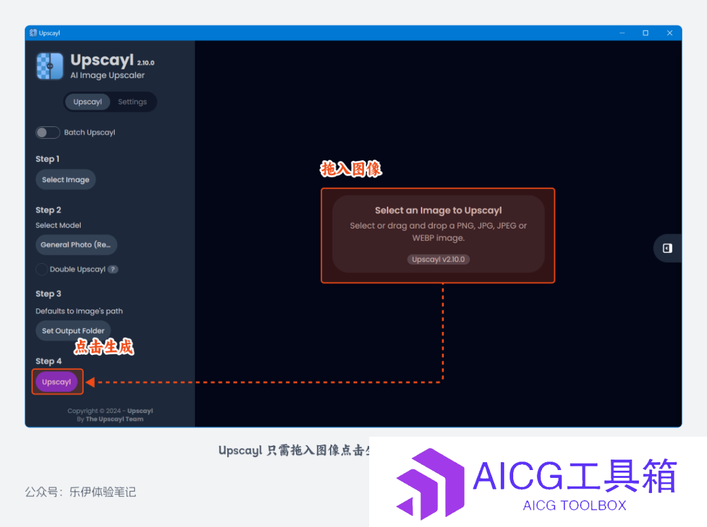
Task: Click the Select Image button
Action: pos(66,179)
